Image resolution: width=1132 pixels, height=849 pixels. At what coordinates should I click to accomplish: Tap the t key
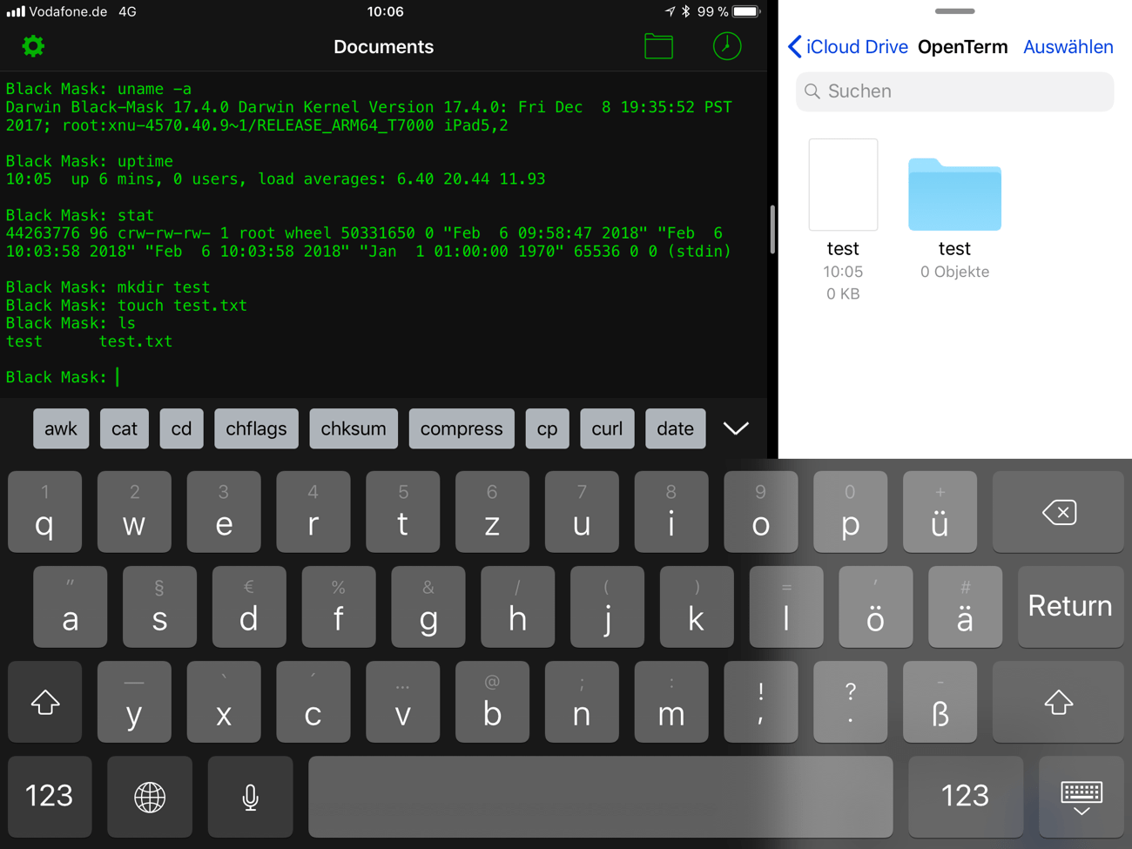[403, 512]
